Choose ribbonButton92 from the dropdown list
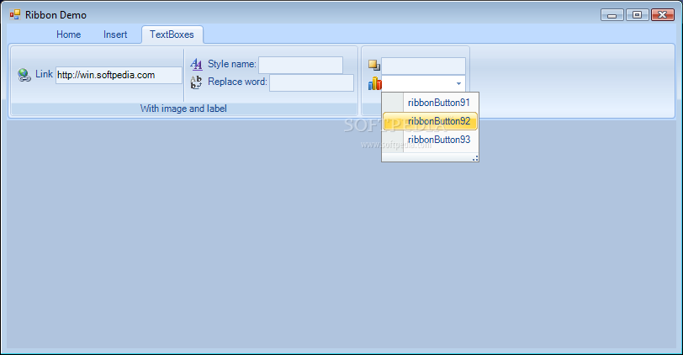 pyautogui.click(x=431, y=121)
